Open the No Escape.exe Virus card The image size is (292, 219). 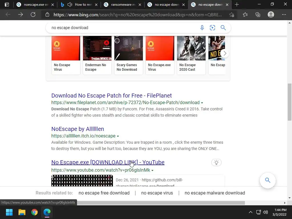coord(160,55)
